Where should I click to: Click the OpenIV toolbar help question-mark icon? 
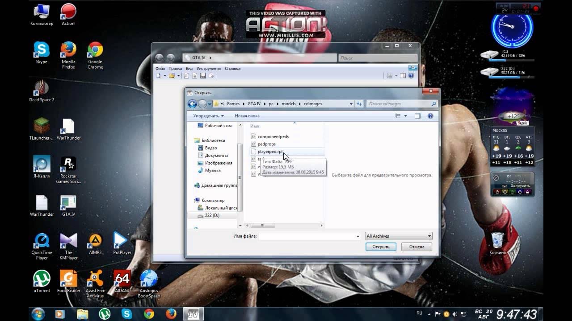(x=411, y=76)
